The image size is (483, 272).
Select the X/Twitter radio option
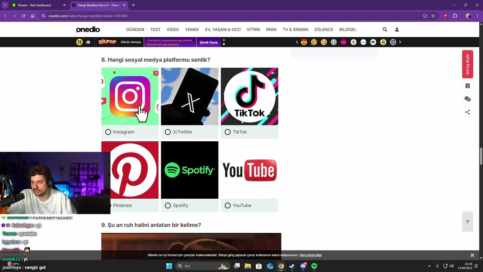(168, 132)
